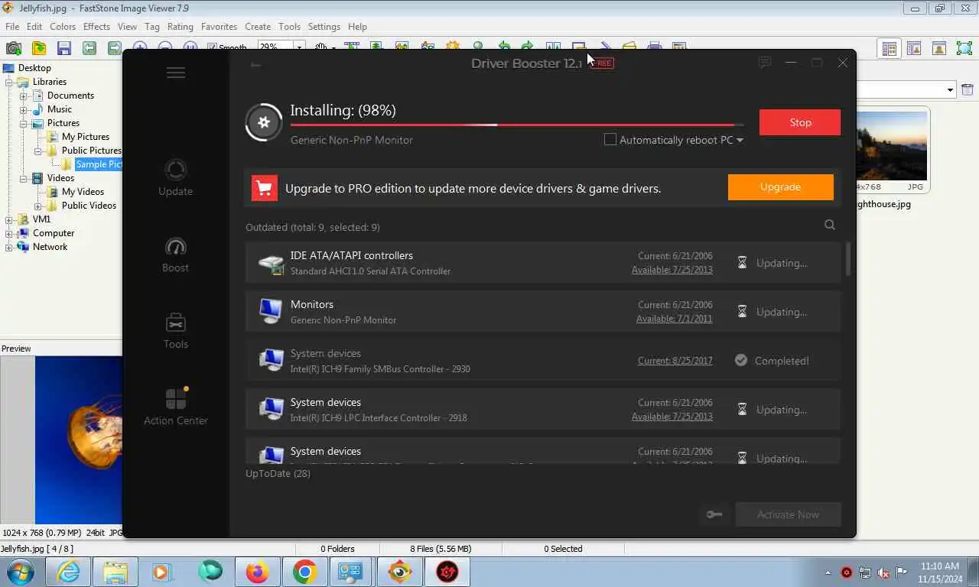Click the FREE edition badge in title bar
979x587 pixels.
click(x=603, y=63)
